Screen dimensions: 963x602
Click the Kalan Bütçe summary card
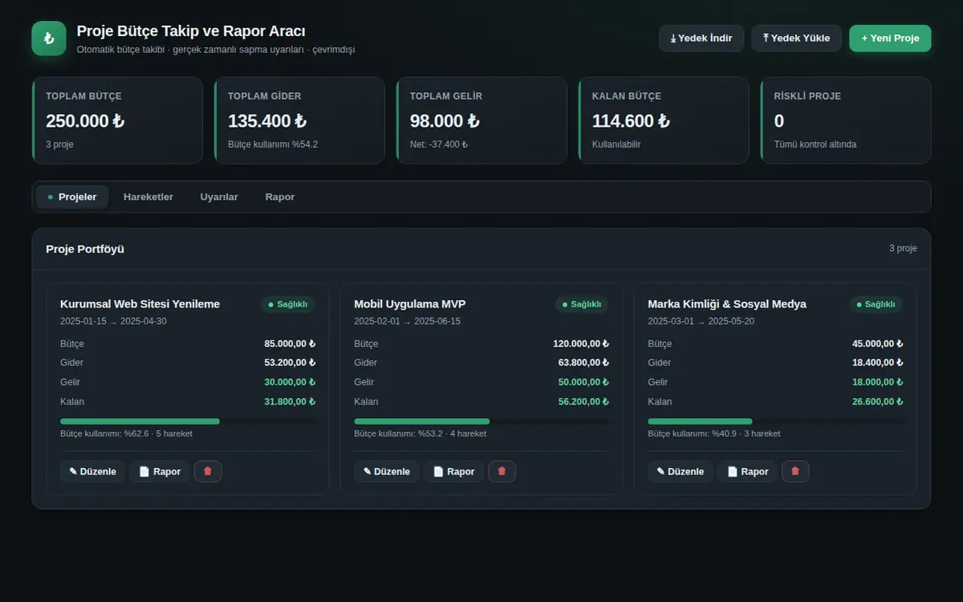[x=664, y=120]
